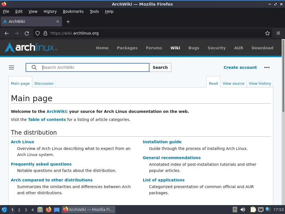The image size is (285, 214).
Task: Click the Search button
Action: (160, 67)
